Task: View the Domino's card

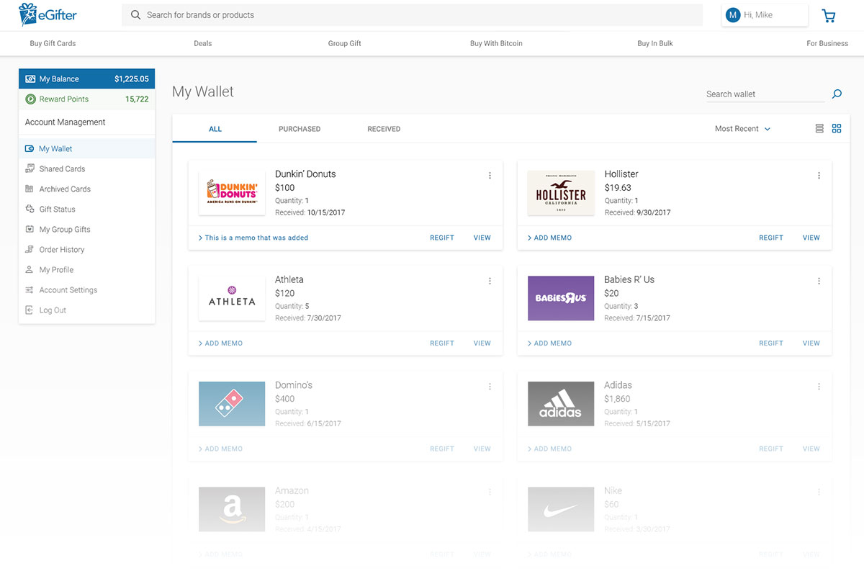Action: tap(482, 449)
